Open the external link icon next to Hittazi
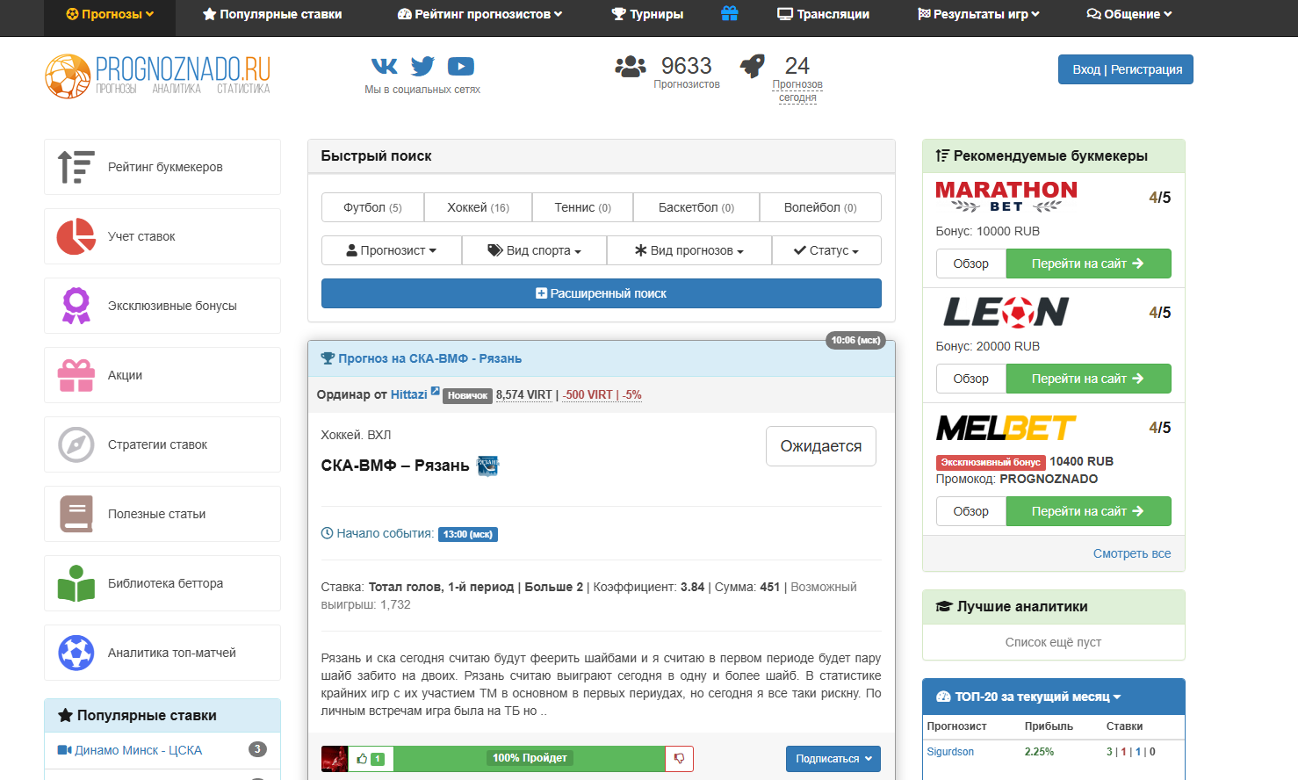The image size is (1298, 780). (435, 392)
